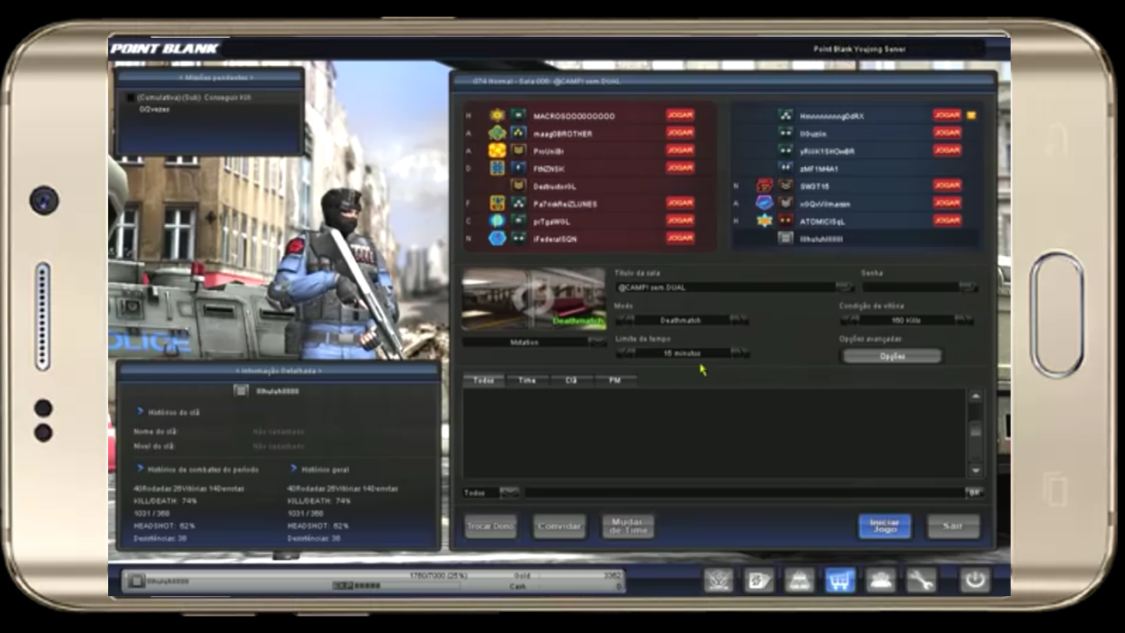Click the yellow clan emblem beside ProUniBr
Viewport: 1125px width, 633px height.
point(497,150)
